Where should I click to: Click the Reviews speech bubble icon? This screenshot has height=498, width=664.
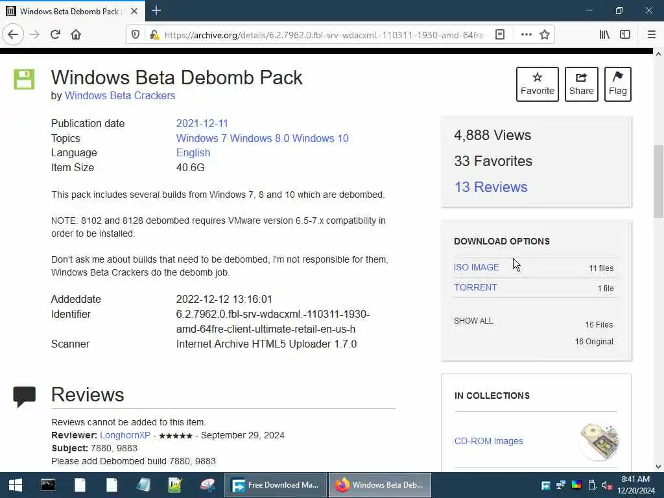(x=24, y=397)
